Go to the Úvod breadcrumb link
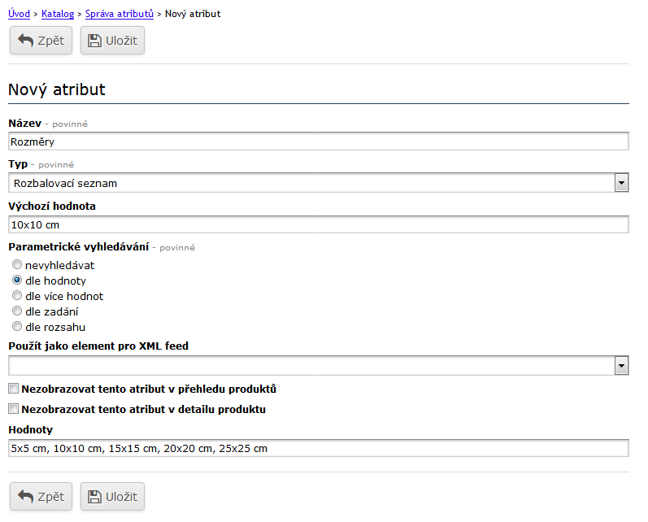Image resolution: width=648 pixels, height=522 pixels. [x=19, y=14]
